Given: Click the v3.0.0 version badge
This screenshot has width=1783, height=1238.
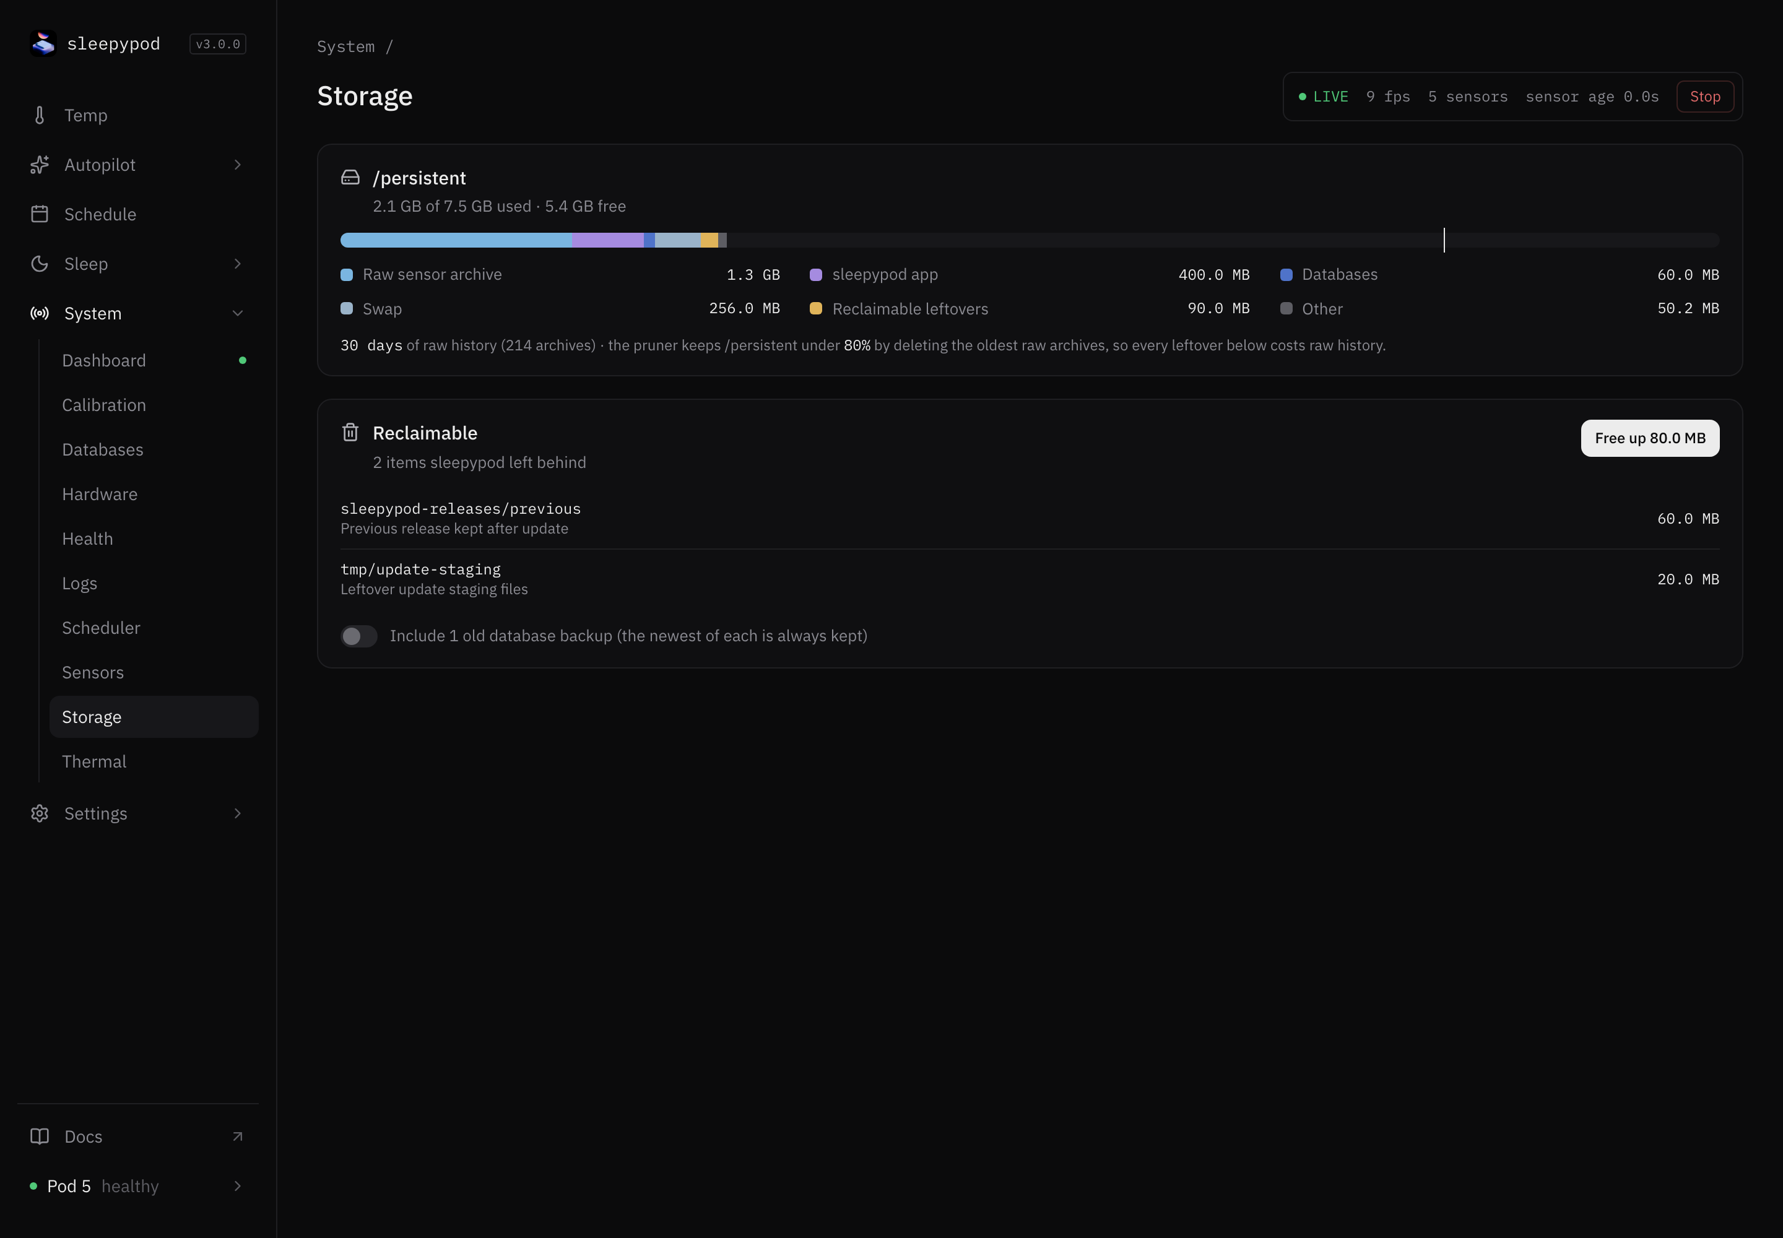Looking at the screenshot, I should pyautogui.click(x=218, y=44).
